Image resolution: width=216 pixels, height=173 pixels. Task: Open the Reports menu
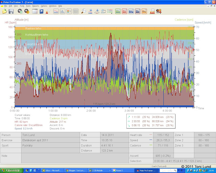tap(35, 6)
